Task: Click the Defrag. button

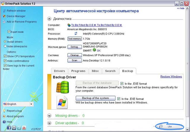Action: [x=75, y=47]
